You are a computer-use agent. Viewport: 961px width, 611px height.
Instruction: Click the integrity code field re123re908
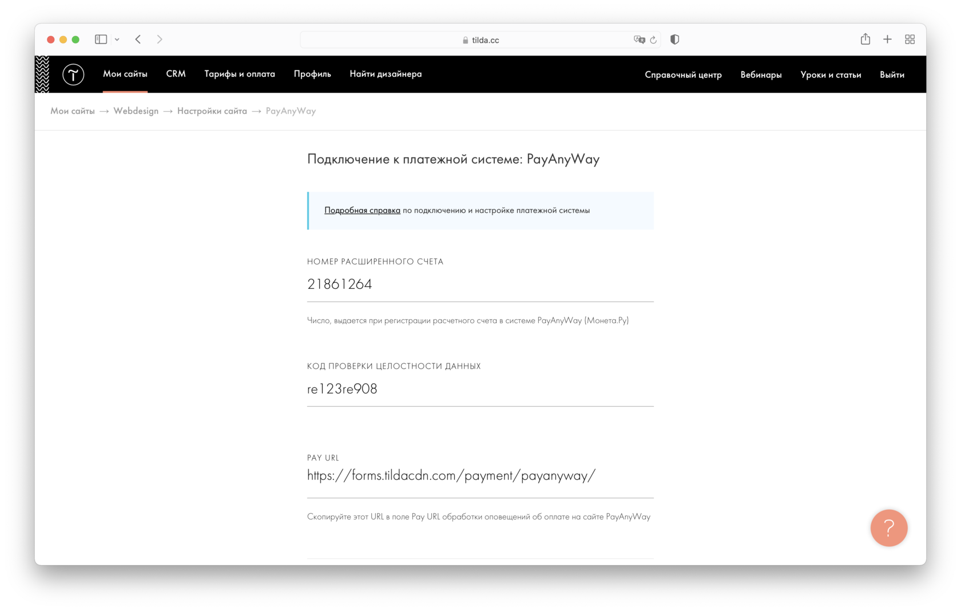(x=480, y=389)
